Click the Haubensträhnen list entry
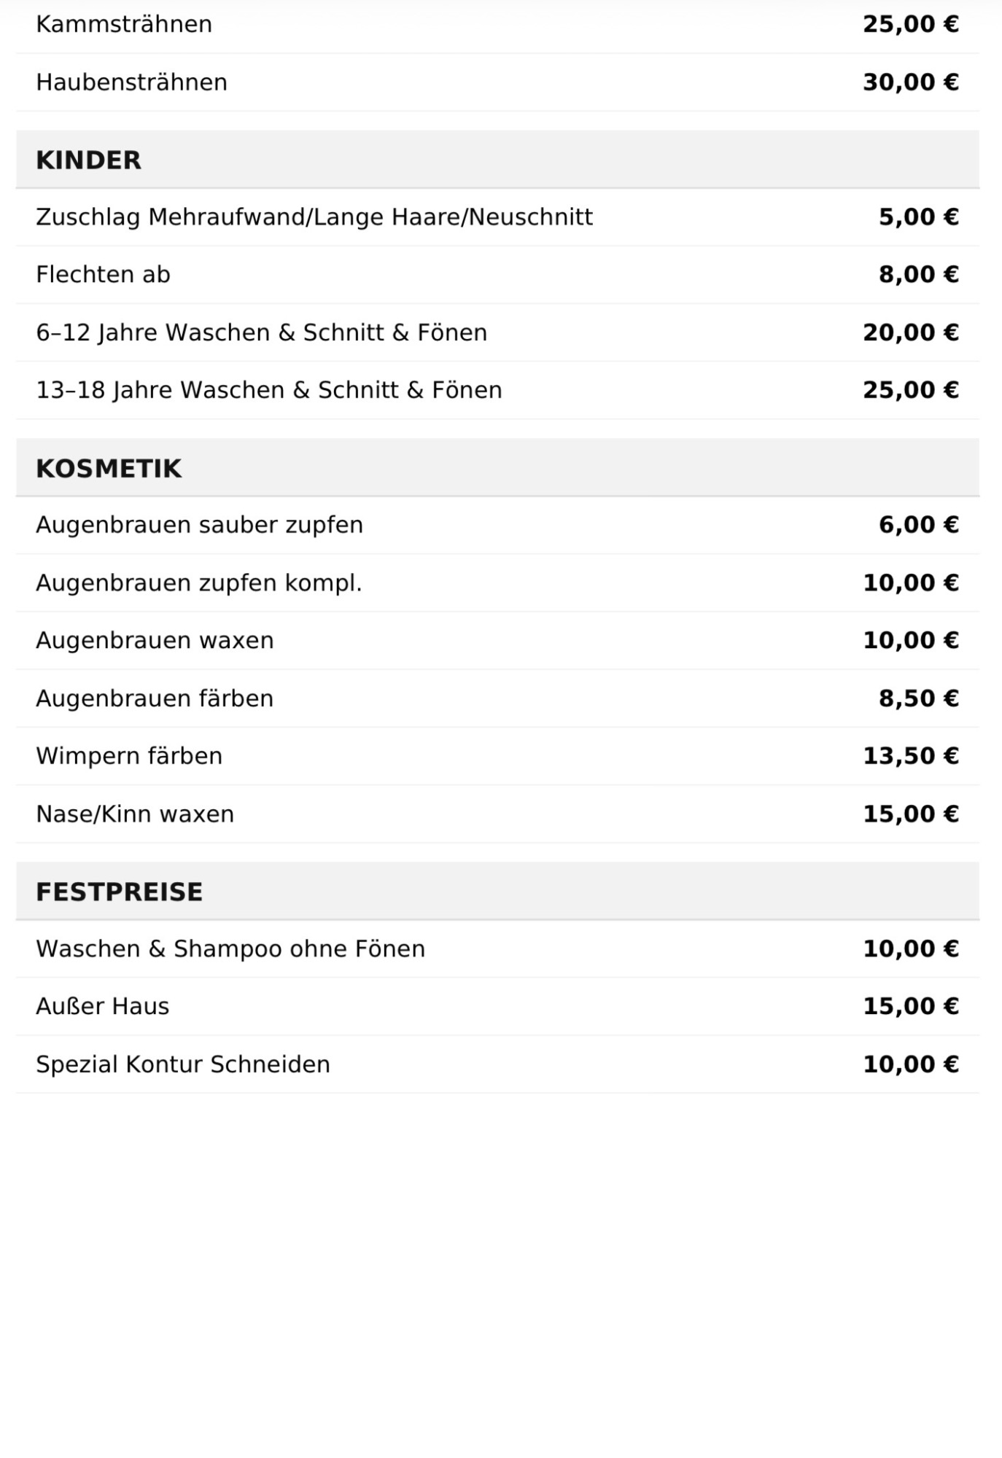 [x=131, y=82]
